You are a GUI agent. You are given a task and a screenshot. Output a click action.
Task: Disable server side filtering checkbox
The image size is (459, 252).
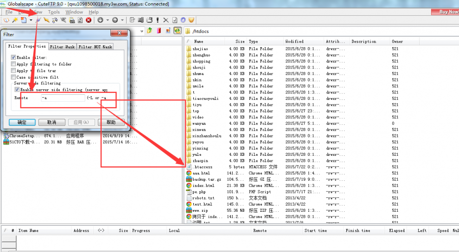(x=17, y=90)
